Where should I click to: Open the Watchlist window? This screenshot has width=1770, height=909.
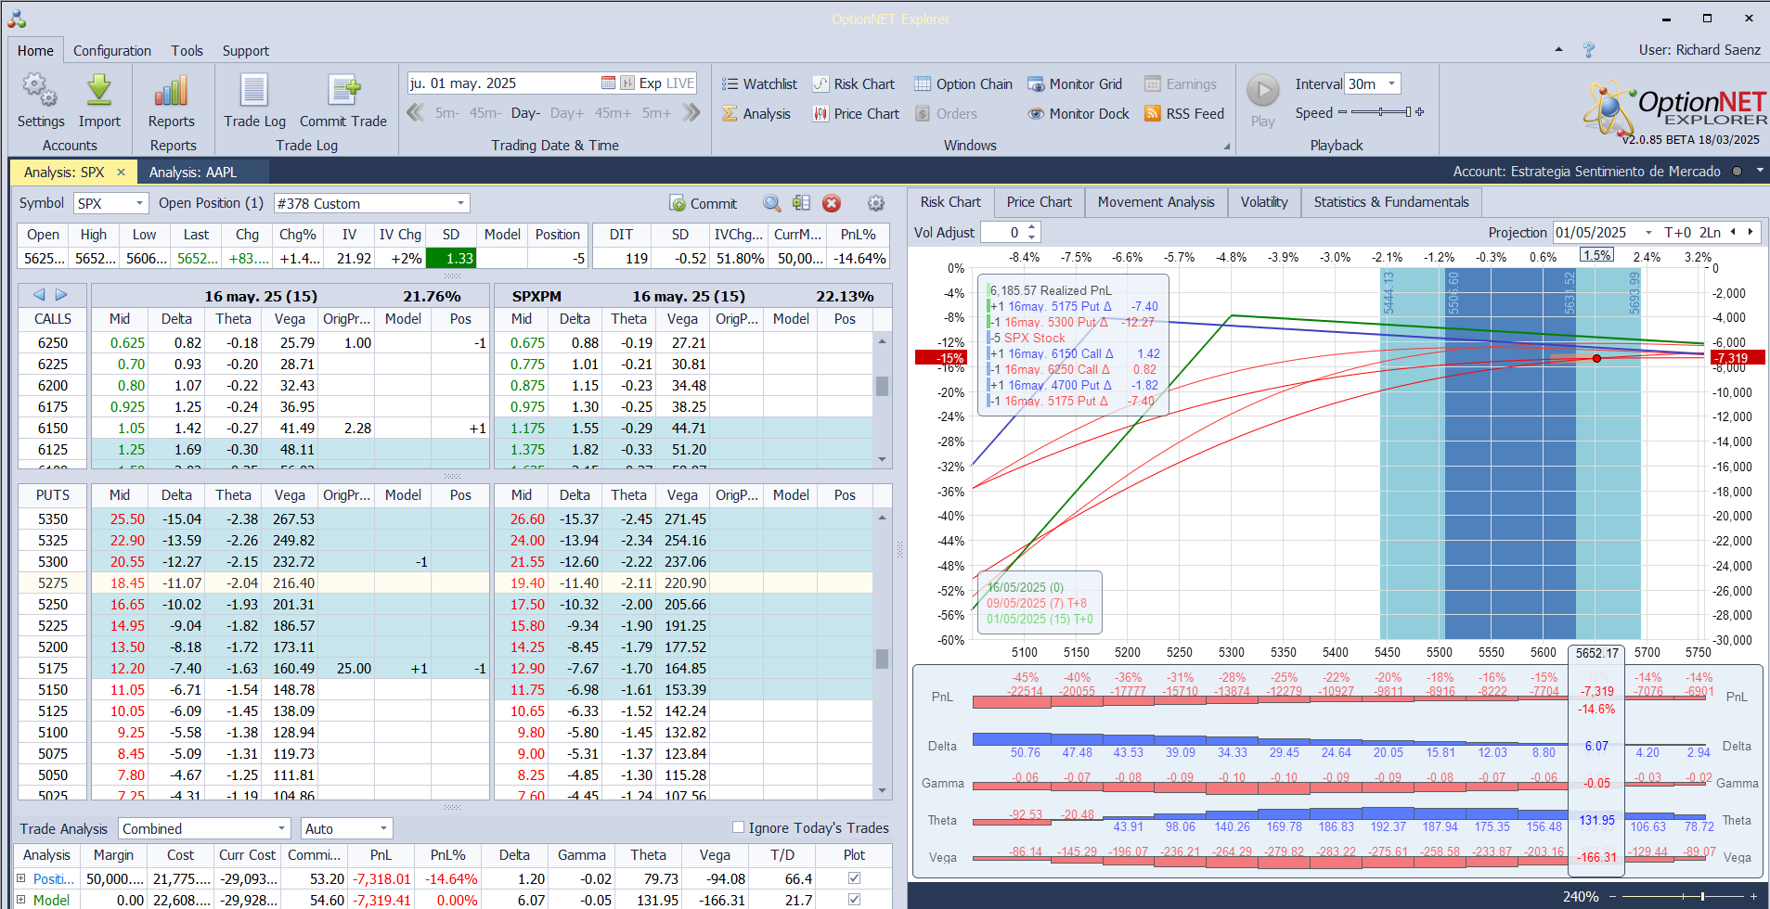[x=759, y=83]
